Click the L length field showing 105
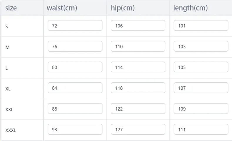 201,67
